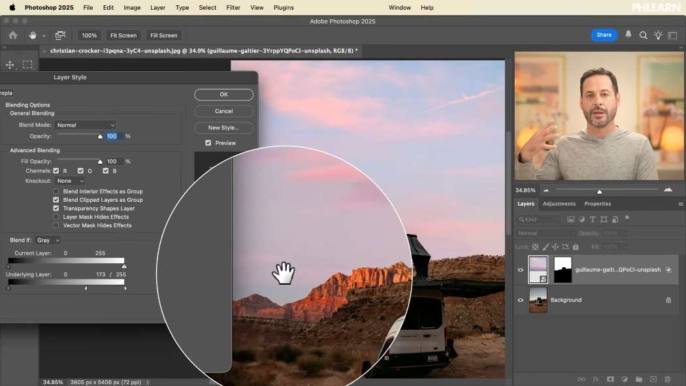Select the Hand tool icon in options bar

pyautogui.click(x=33, y=35)
